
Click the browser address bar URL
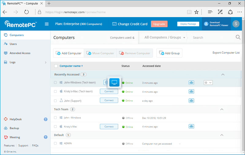pyautogui.click(x=75, y=12)
